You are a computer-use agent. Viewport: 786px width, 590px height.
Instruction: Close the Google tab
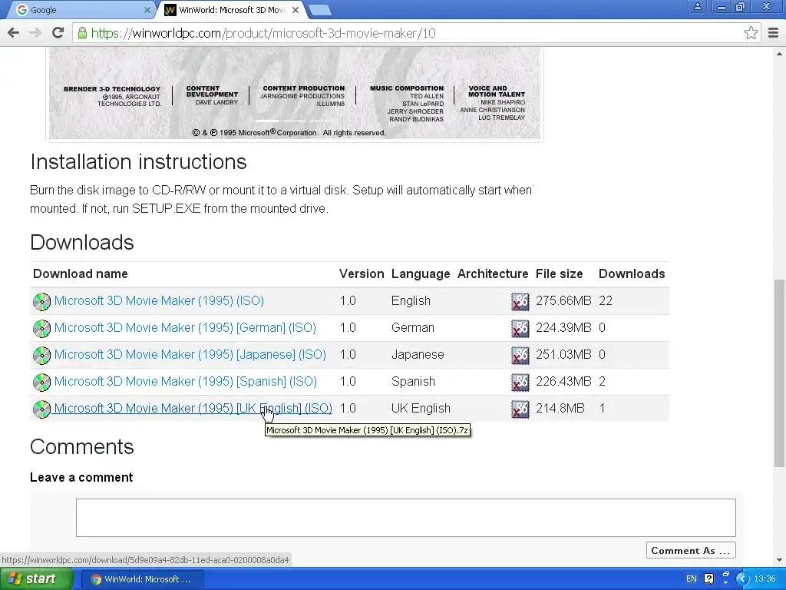pos(147,10)
